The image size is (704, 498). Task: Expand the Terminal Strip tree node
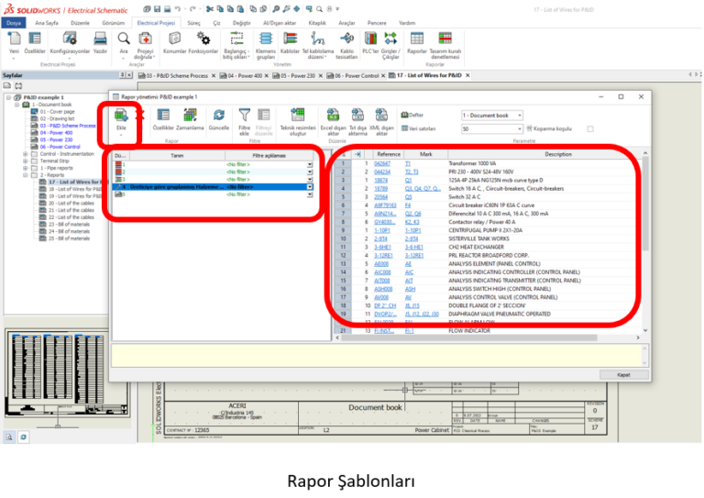pos(25,160)
